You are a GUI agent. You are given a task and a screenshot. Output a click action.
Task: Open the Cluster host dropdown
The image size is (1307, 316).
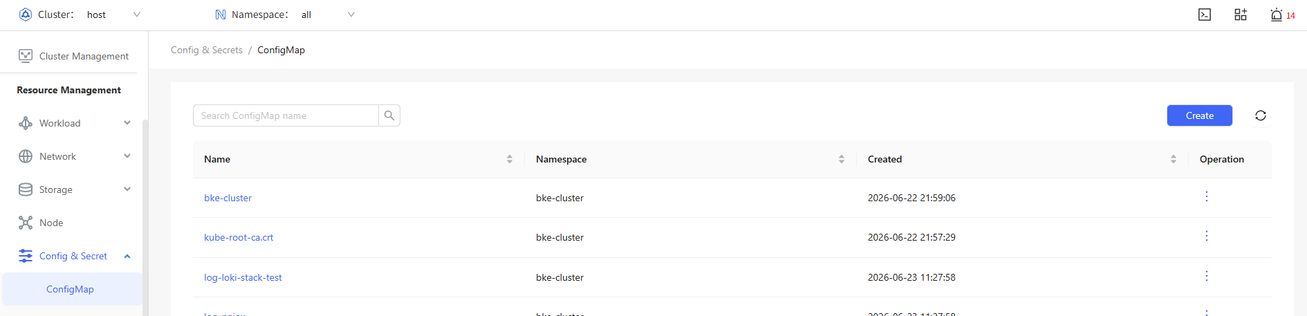pos(113,15)
